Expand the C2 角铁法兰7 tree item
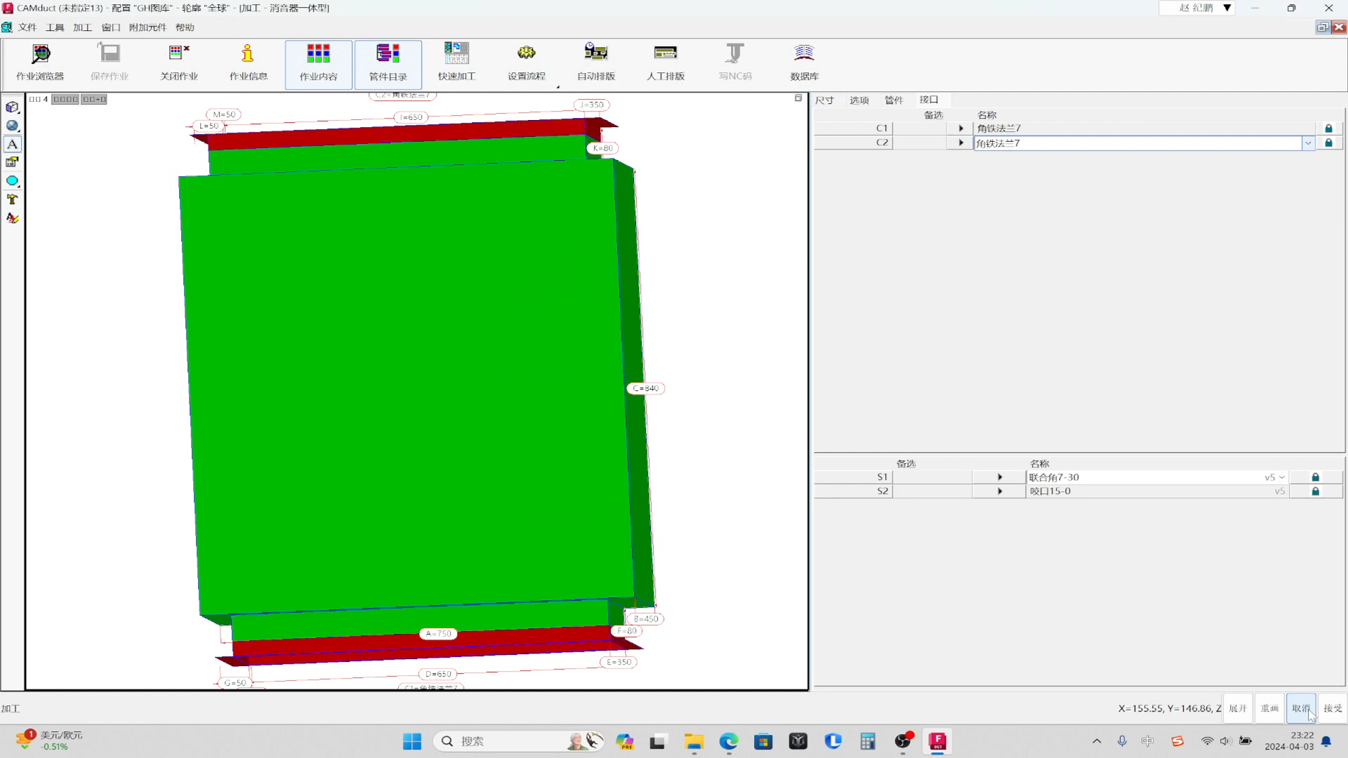The width and height of the screenshot is (1348, 758). tap(961, 142)
